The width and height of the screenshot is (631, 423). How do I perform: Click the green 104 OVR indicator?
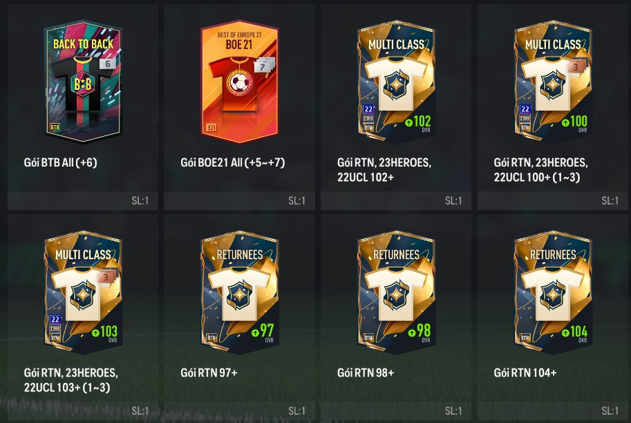click(x=574, y=332)
